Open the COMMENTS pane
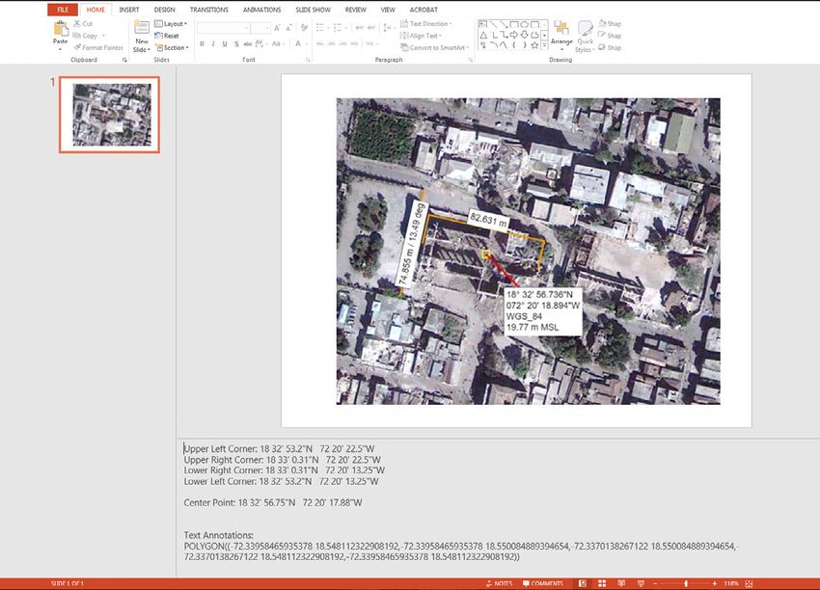The width and height of the screenshot is (820, 590). pyautogui.click(x=543, y=583)
